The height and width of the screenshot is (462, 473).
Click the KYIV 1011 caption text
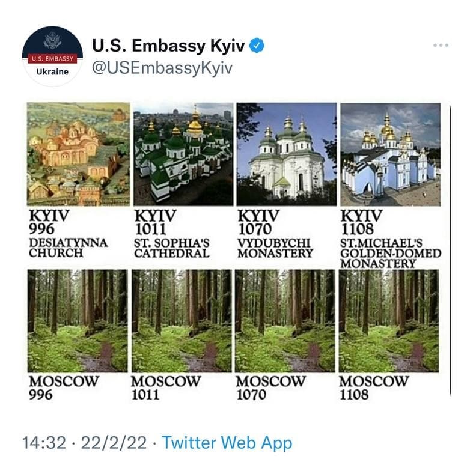coord(155,222)
